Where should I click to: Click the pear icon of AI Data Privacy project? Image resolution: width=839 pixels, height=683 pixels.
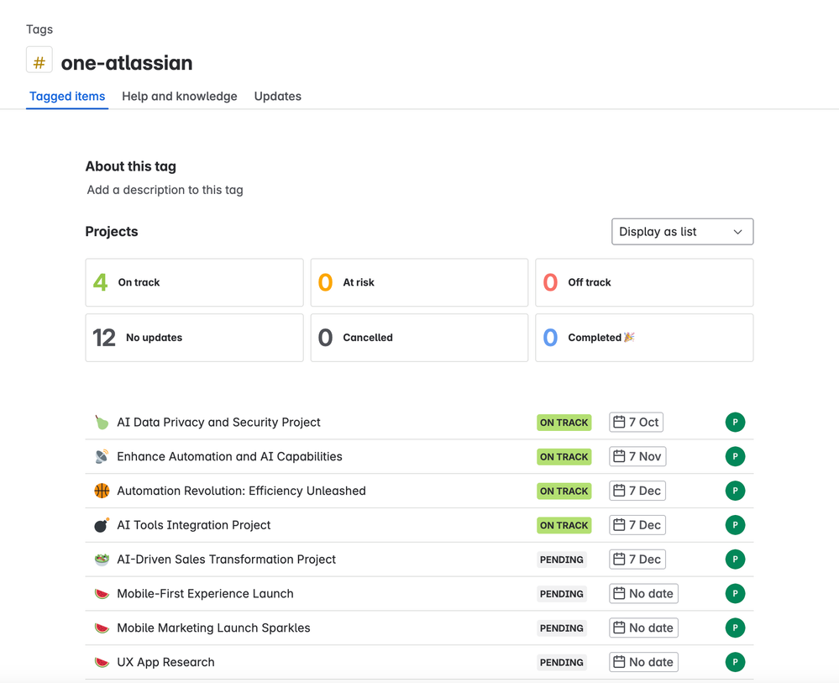tap(102, 423)
